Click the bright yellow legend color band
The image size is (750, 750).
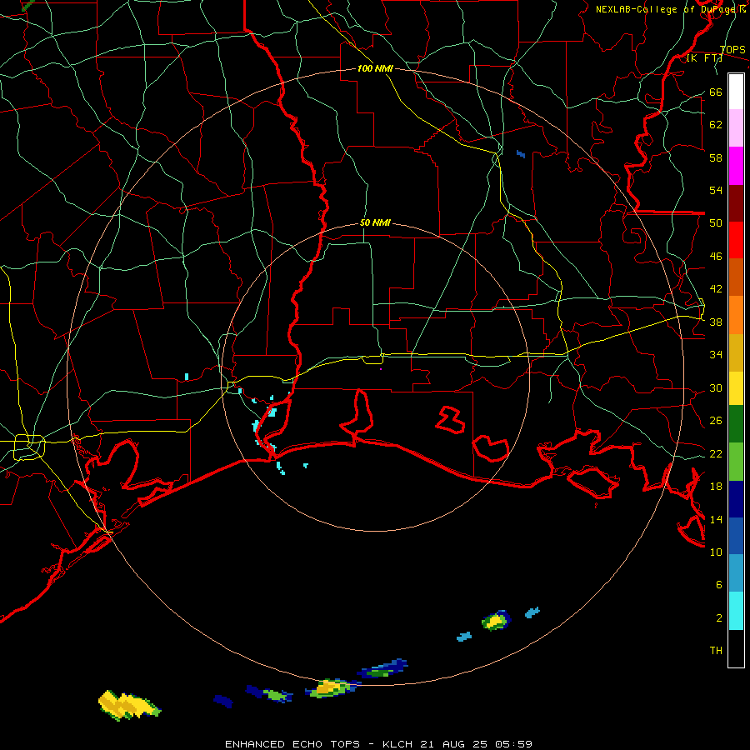pyautogui.click(x=736, y=388)
